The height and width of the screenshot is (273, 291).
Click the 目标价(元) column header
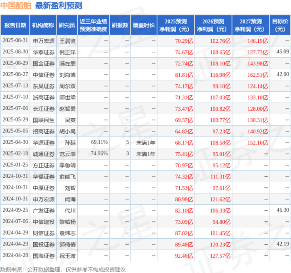point(280,25)
